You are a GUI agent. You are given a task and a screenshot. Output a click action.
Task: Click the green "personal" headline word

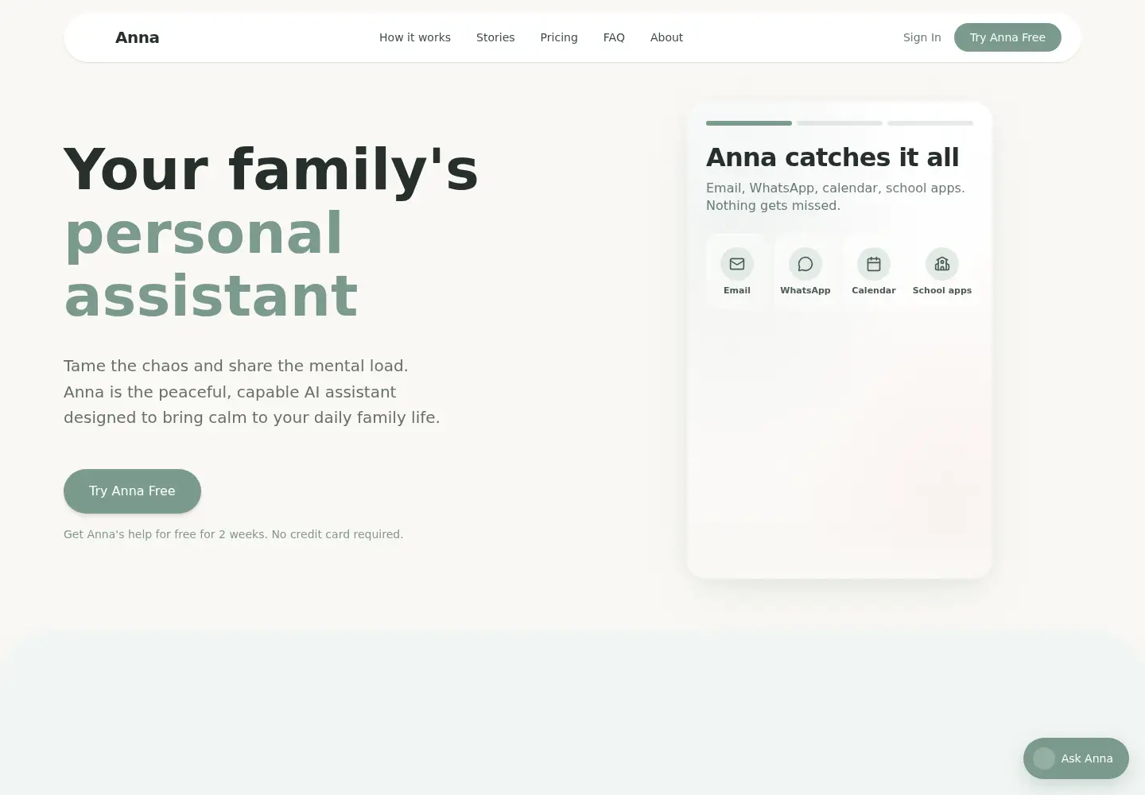pyautogui.click(x=204, y=233)
